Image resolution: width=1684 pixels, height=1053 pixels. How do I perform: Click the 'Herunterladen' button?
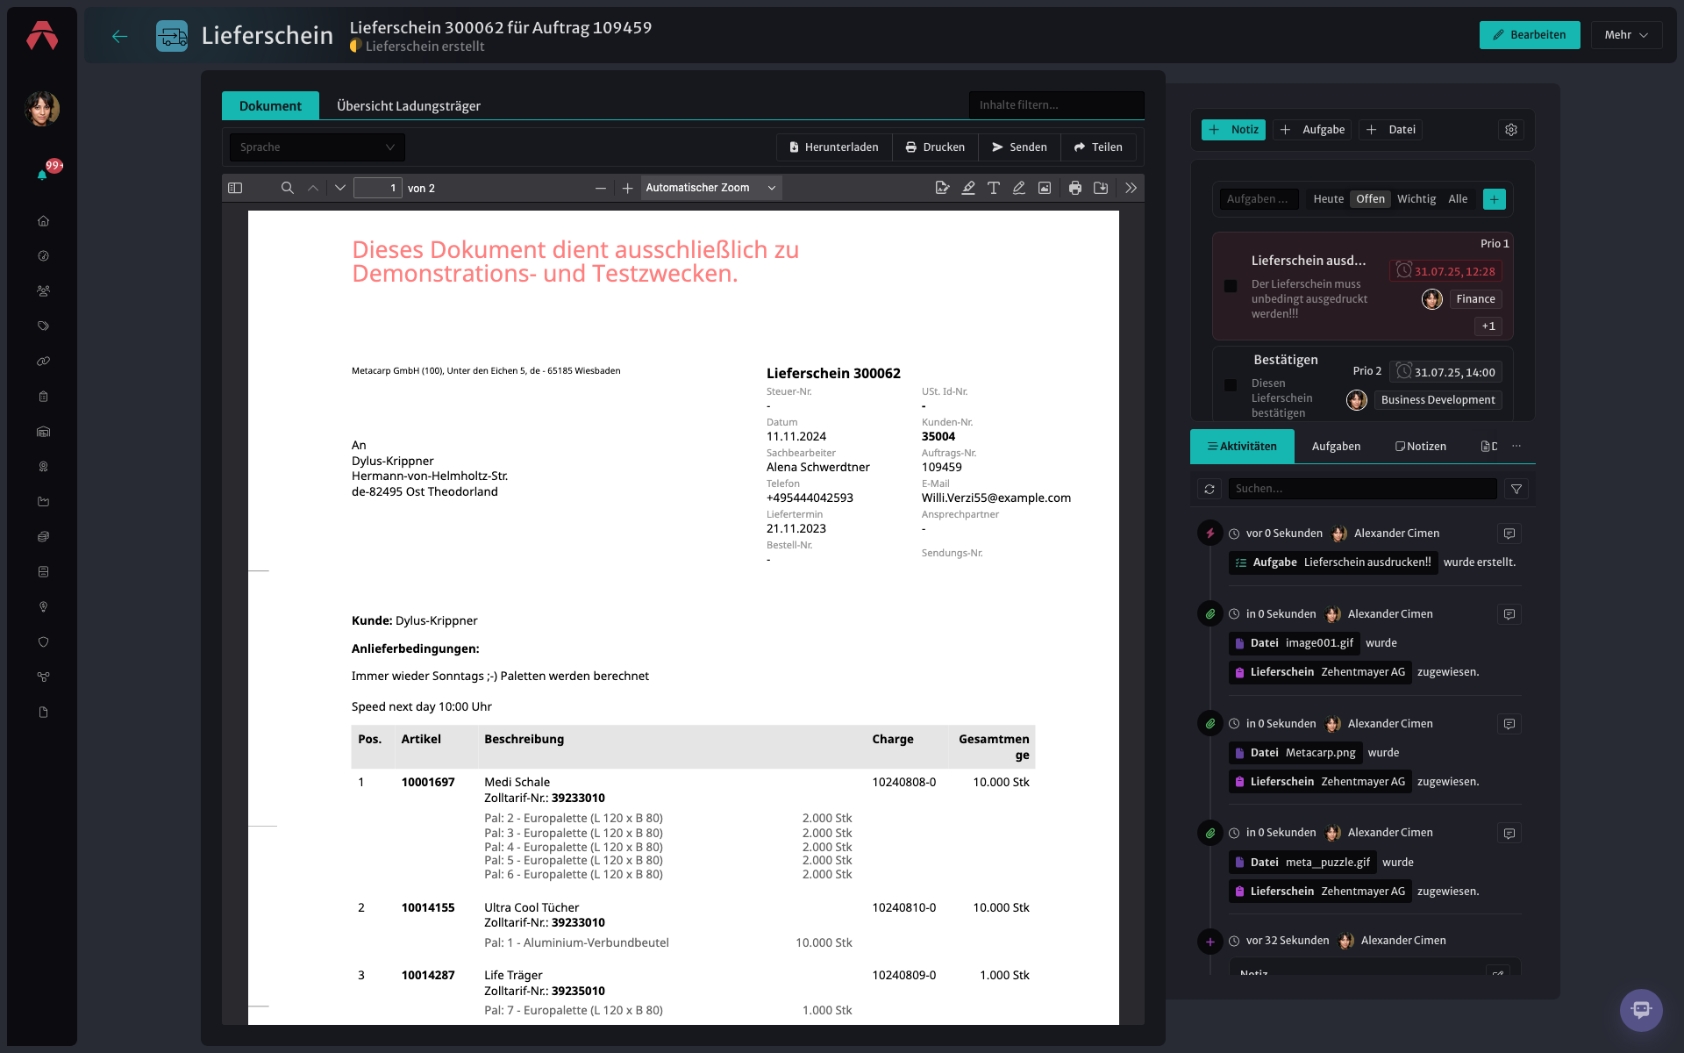(834, 147)
